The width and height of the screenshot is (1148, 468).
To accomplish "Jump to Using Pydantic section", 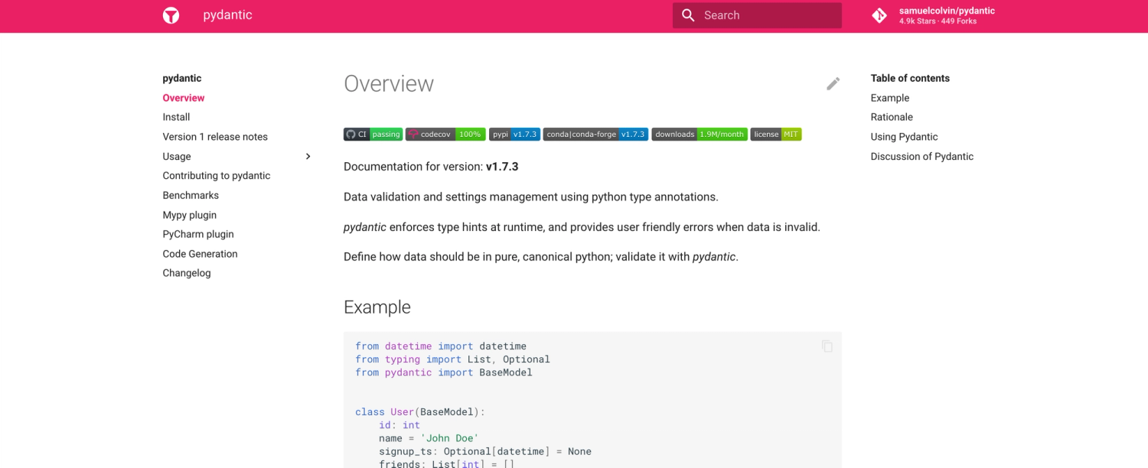I will [x=904, y=137].
